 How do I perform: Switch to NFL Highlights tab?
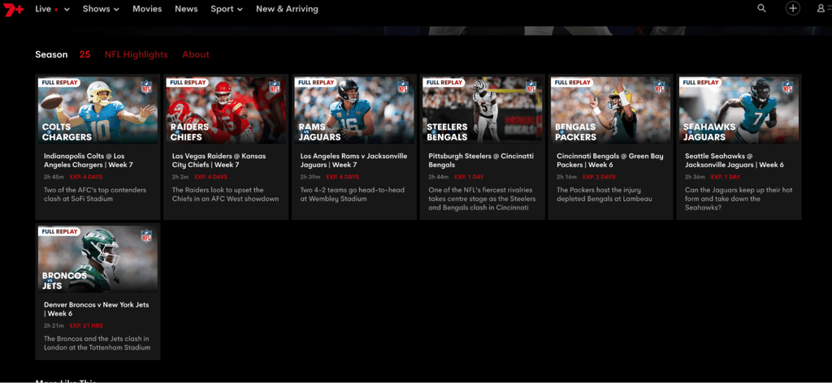click(136, 54)
